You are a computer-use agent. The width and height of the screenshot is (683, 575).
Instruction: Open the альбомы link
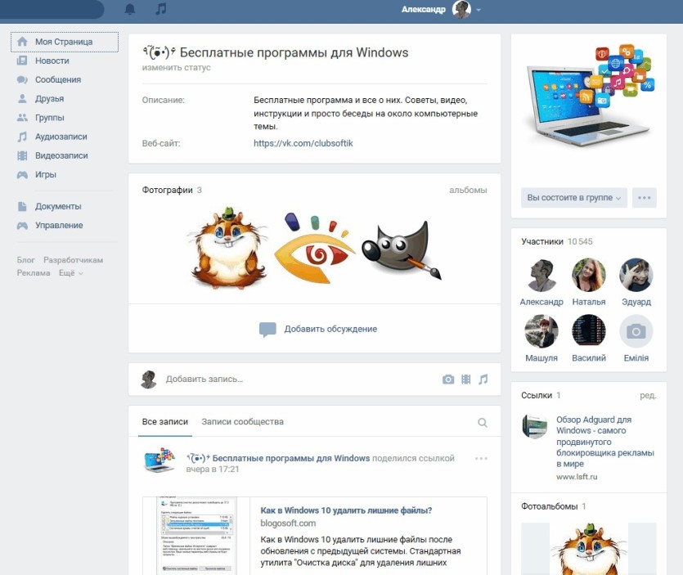point(468,190)
